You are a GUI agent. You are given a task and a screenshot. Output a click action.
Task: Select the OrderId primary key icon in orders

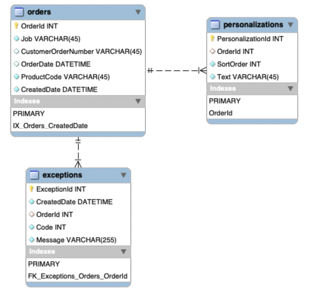coord(16,26)
